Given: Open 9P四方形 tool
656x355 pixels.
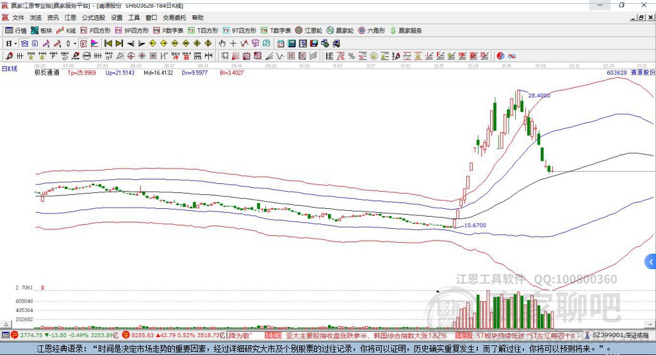Looking at the screenshot, I should tap(132, 31).
